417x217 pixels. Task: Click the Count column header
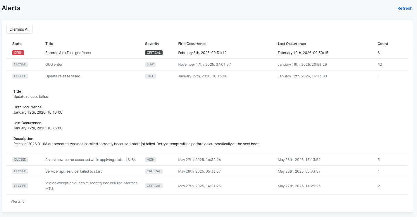coord(383,44)
